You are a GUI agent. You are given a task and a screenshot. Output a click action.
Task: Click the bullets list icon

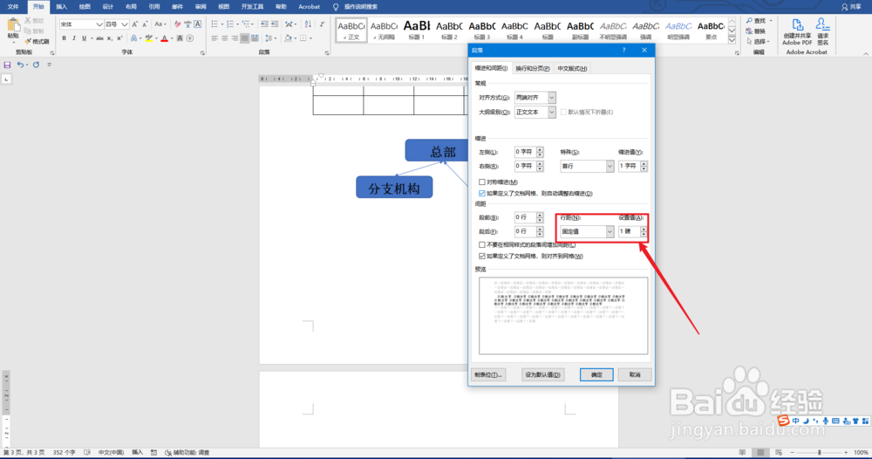tap(215, 24)
